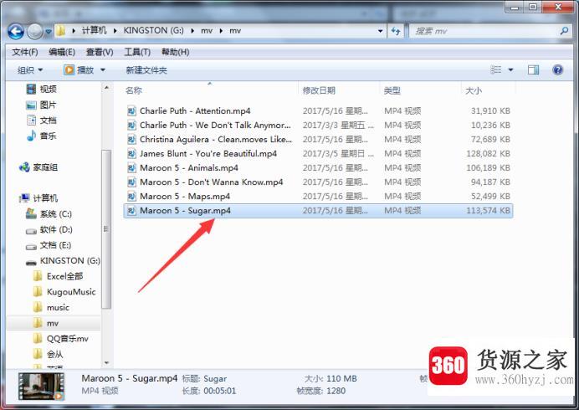Click file icon of Maps.mp4
The width and height of the screenshot is (579, 410).
click(131, 196)
